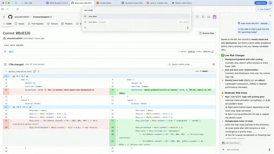274x154 pixels.
Task: Open GitHub's hamburger navigation menu icon
Action: [4, 17]
